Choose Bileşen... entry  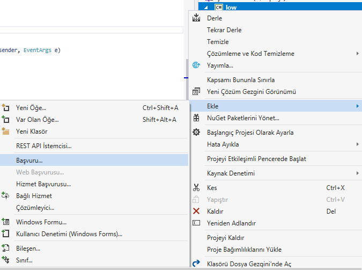click(x=94, y=248)
